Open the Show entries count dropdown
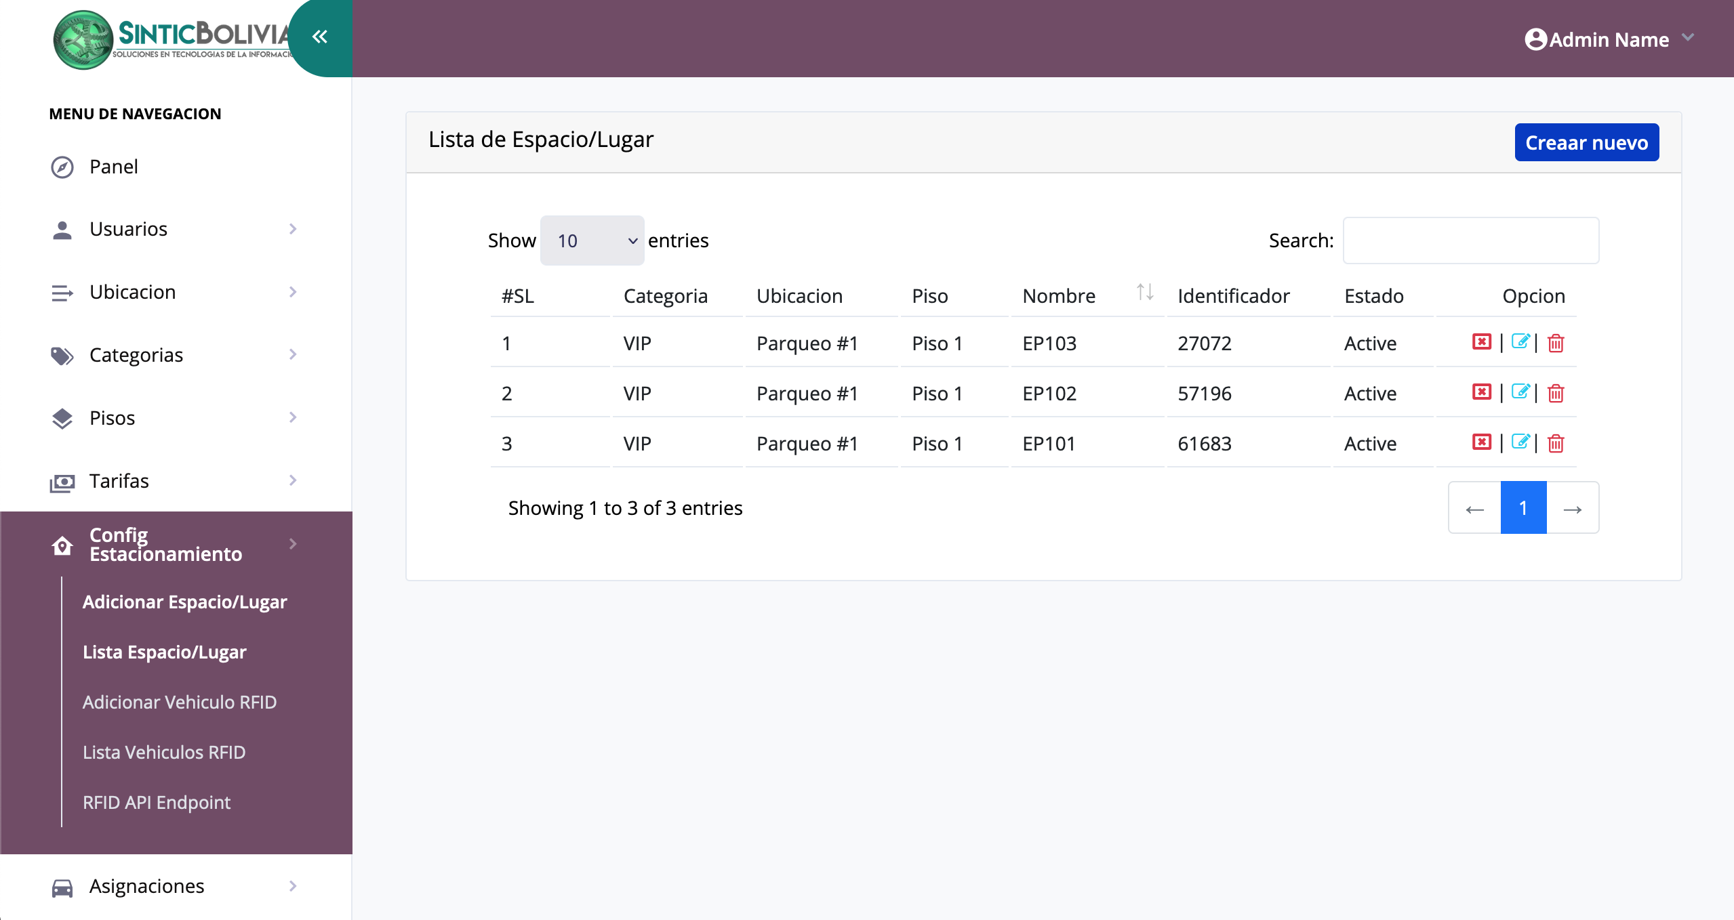Image resolution: width=1734 pixels, height=920 pixels. coord(592,241)
